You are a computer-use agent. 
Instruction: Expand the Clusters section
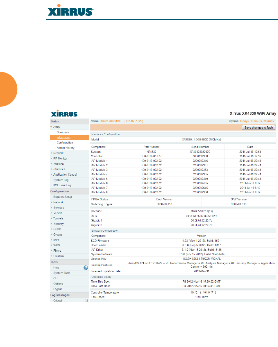pos(51,256)
